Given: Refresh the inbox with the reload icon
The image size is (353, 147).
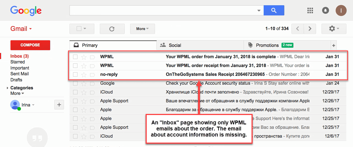Looking at the screenshot, I should (x=112, y=29).
